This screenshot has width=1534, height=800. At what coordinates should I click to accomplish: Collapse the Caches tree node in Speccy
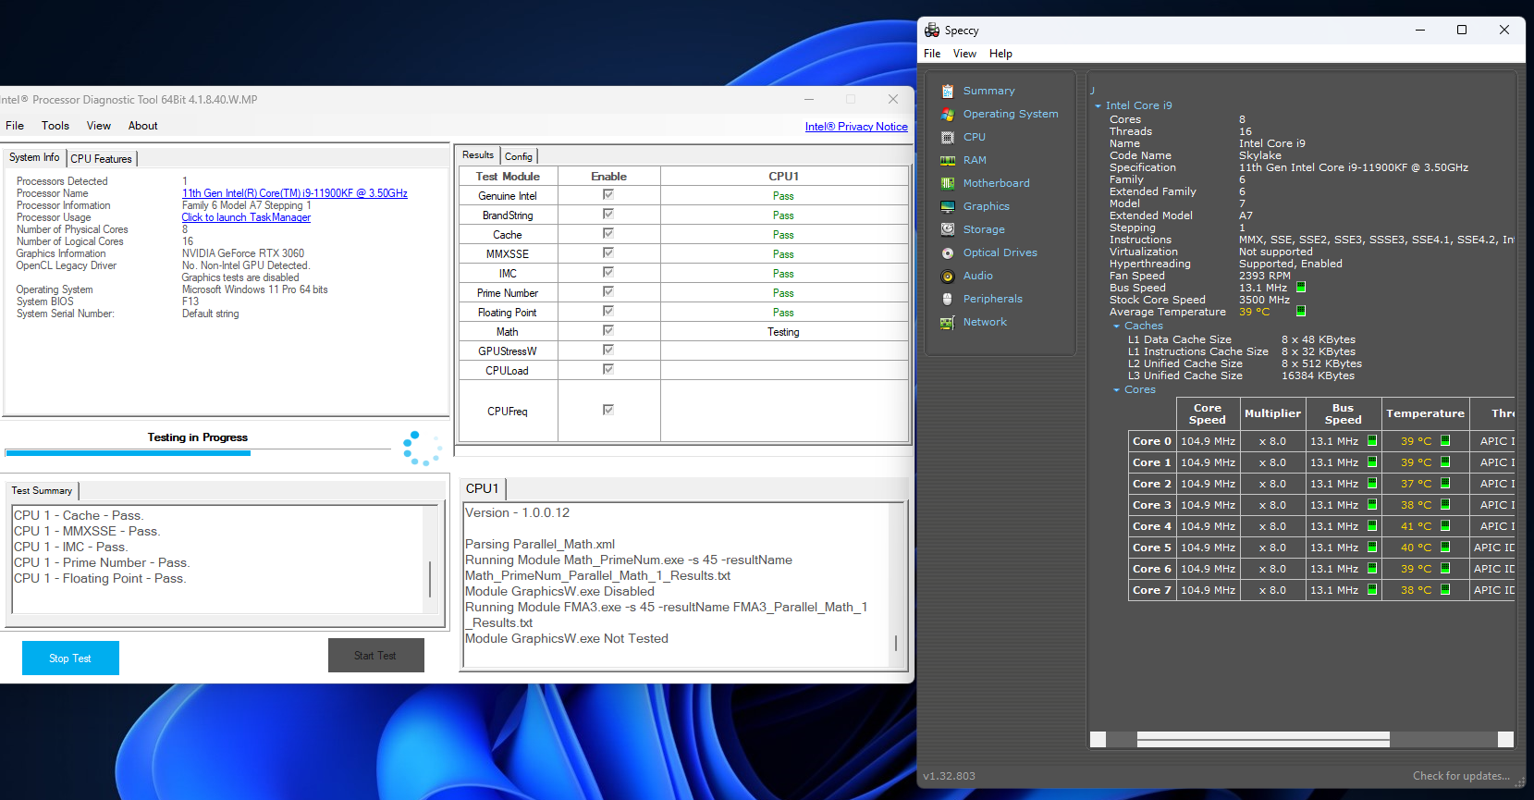click(1116, 326)
